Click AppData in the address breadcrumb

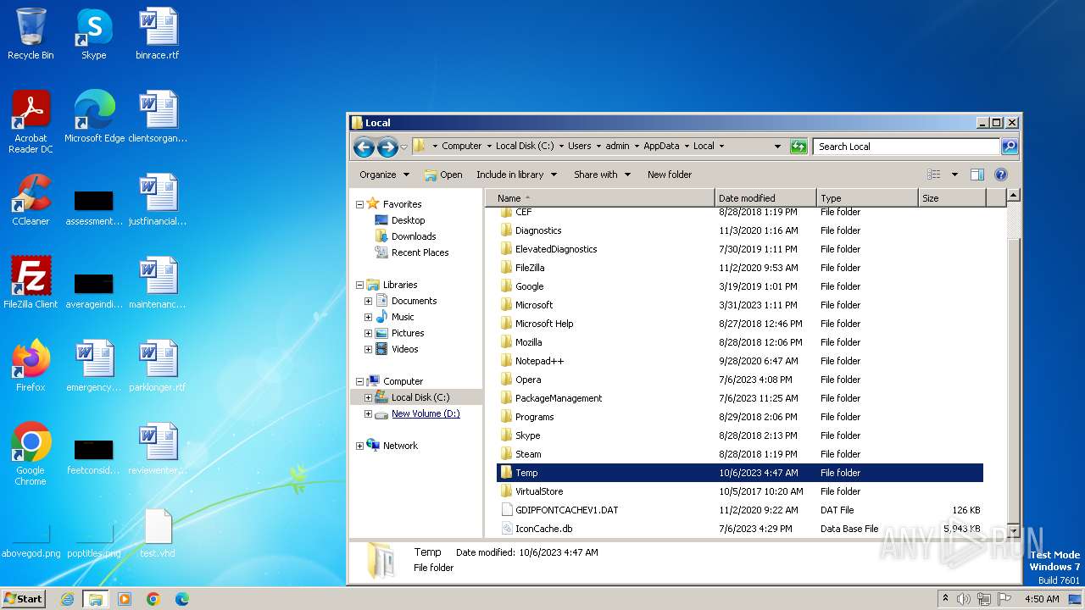pyautogui.click(x=661, y=146)
